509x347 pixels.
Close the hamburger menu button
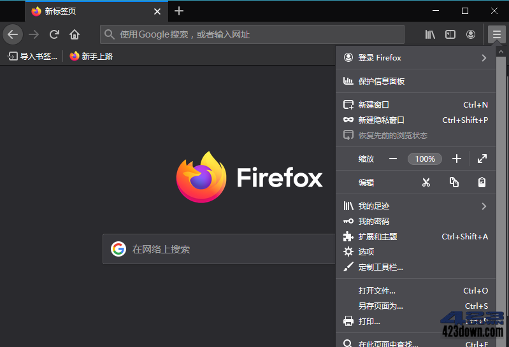[496, 34]
